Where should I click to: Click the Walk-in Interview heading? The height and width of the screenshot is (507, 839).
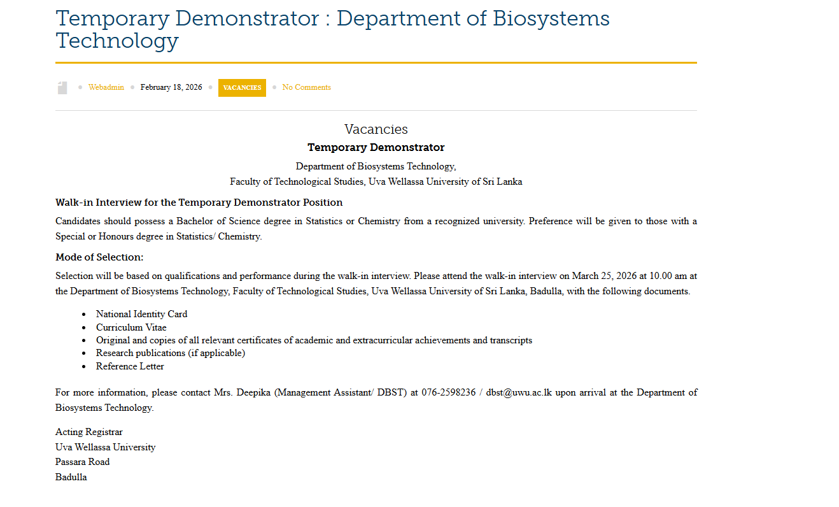coord(199,202)
